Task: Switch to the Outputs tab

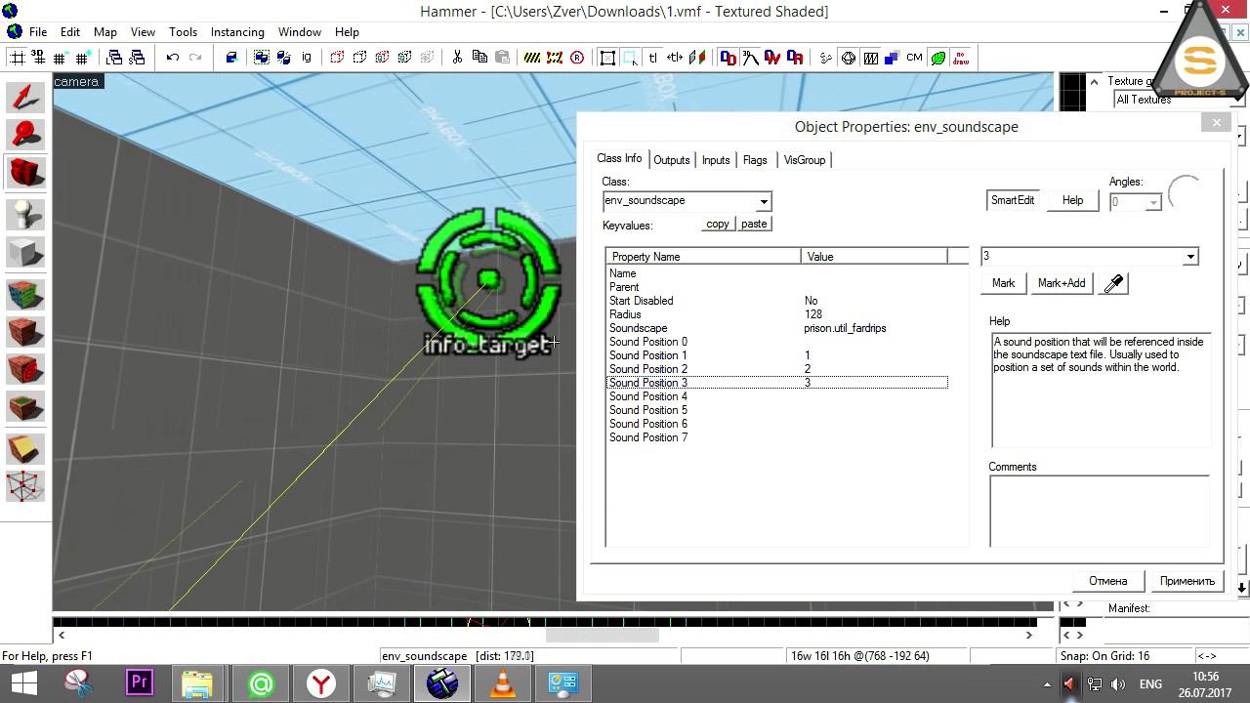Action: coord(671,160)
